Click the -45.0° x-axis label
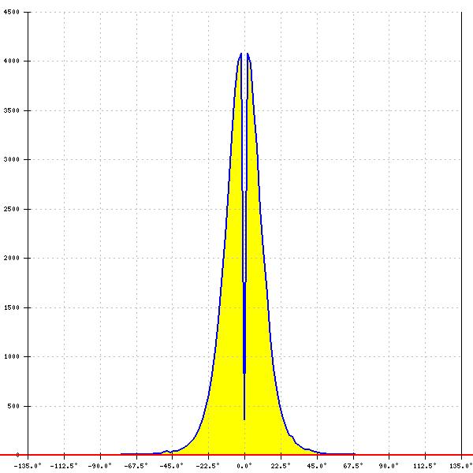Screen dimensions: 473x473 click(172, 466)
